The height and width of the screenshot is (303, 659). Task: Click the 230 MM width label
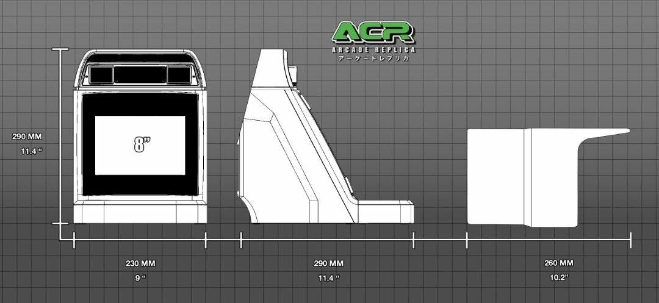tap(140, 263)
